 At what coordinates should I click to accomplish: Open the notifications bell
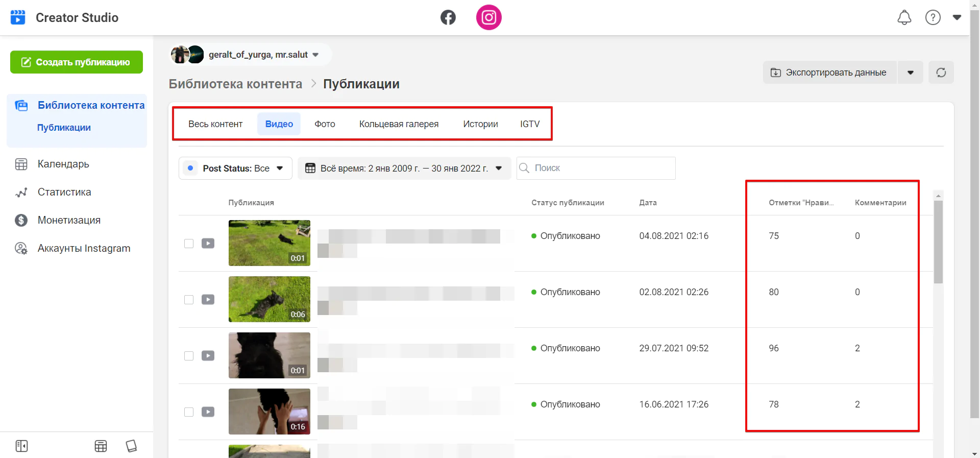coord(904,17)
